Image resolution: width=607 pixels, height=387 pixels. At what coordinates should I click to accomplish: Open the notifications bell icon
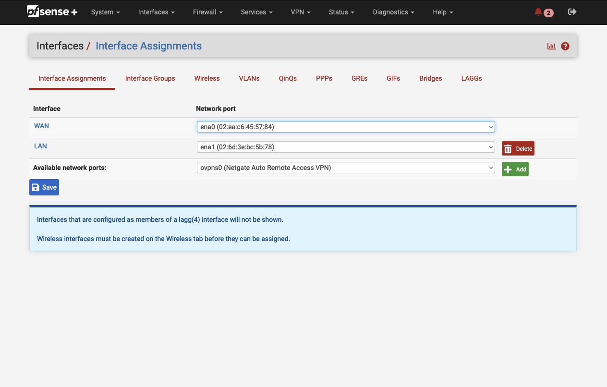click(538, 12)
